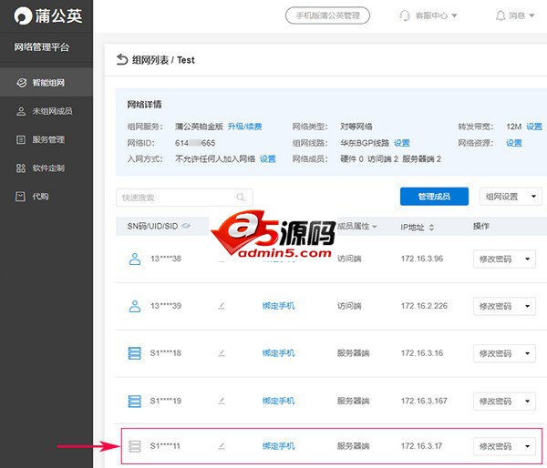Image resolution: width=547 pixels, height=468 pixels.
Task: Click 设置 next to 网络资源
Action: [514, 143]
